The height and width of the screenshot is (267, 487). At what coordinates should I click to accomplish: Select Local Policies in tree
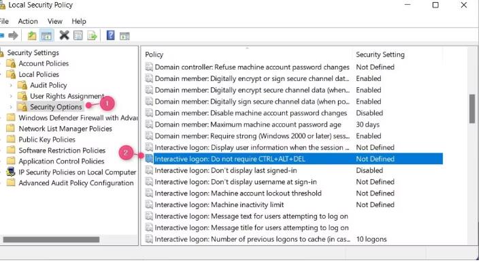[x=39, y=74]
